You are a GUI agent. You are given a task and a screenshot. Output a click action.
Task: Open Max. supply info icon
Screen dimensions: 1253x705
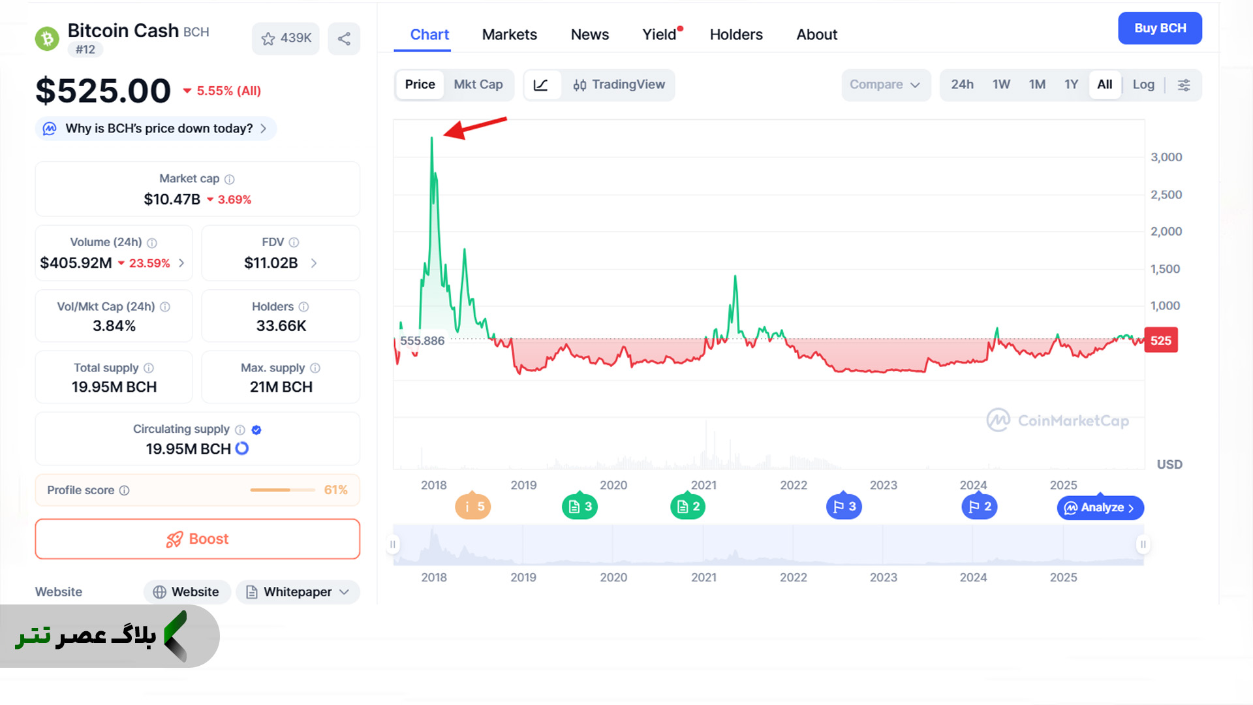coord(315,368)
